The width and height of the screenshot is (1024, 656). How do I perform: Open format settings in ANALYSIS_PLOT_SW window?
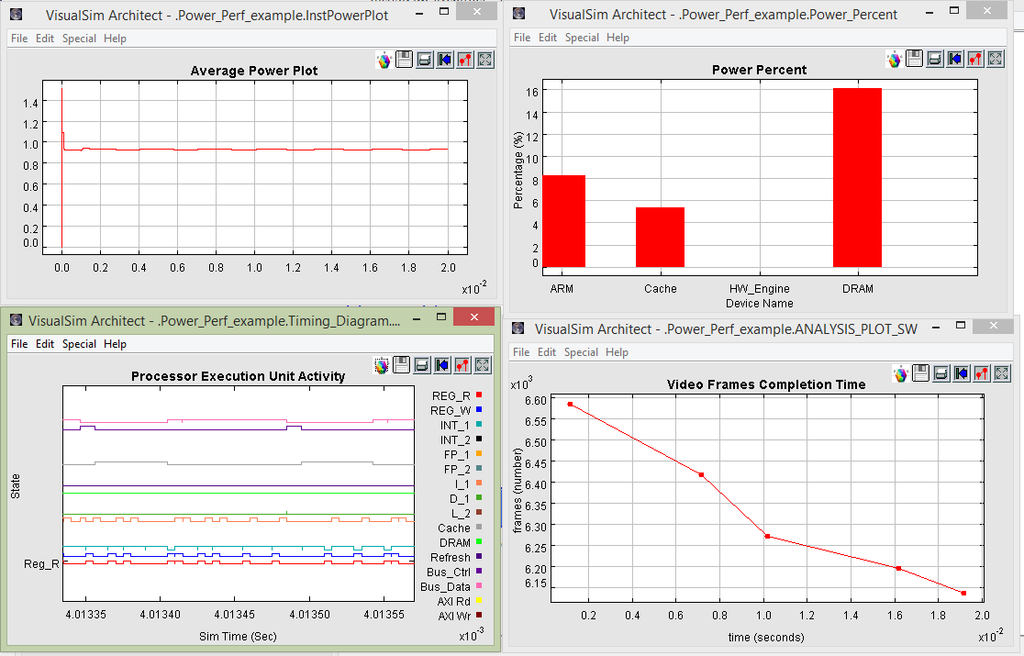point(982,373)
